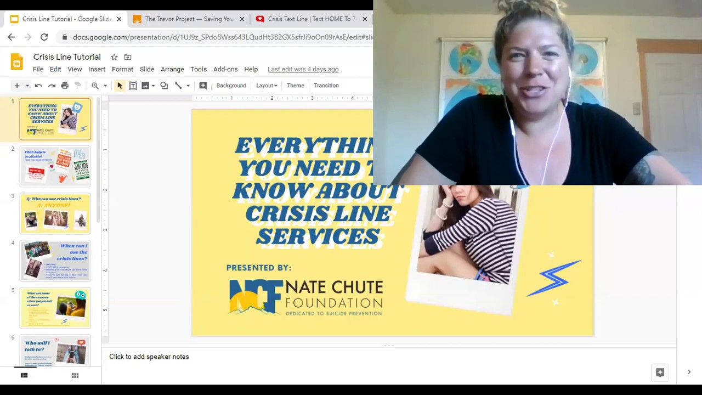Viewport: 702px width, 395px height.
Task: Click the Explore icon at bottom right
Action: coord(660,373)
